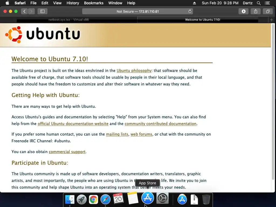Follow the Ubuntu philosophy link

point(134,71)
